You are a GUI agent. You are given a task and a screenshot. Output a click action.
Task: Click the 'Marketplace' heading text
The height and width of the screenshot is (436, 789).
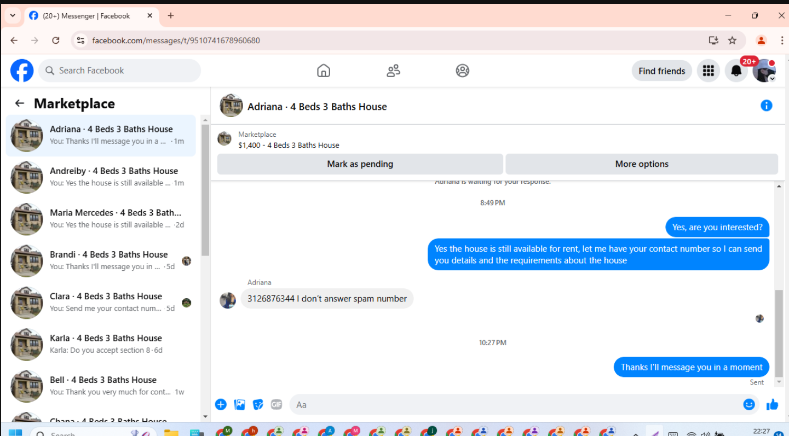click(74, 104)
